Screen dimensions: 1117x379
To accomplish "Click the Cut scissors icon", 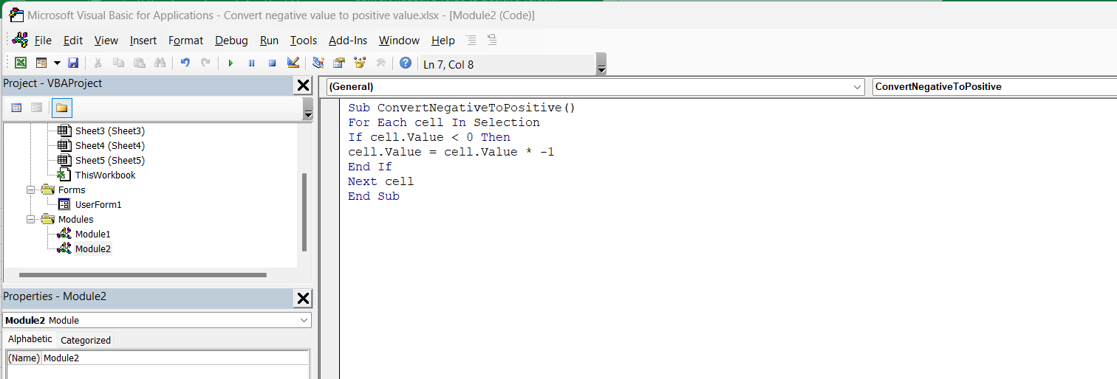I will click(98, 63).
